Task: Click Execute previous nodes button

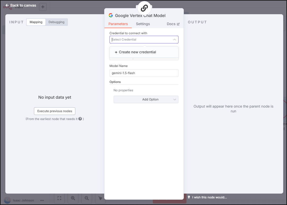Action: [x=55, y=111]
